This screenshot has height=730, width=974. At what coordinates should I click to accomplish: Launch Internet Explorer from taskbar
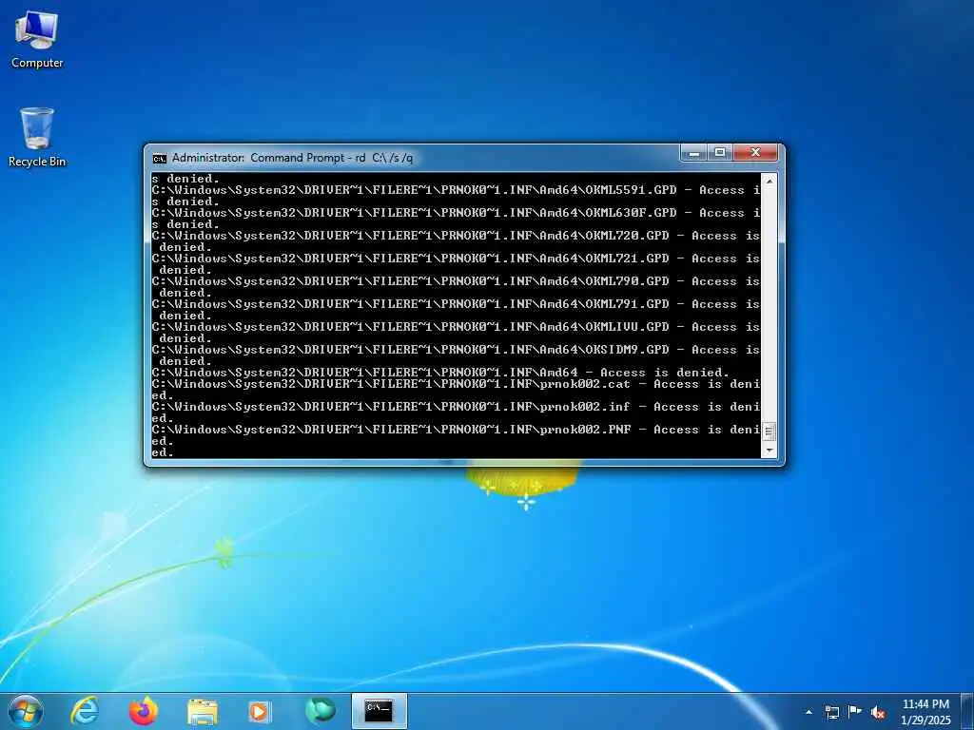pos(85,711)
